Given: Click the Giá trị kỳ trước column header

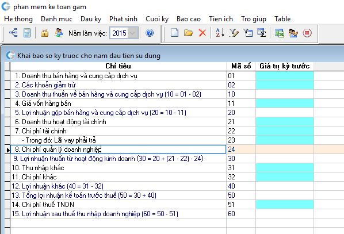Looking at the screenshot, I should [x=285, y=66].
